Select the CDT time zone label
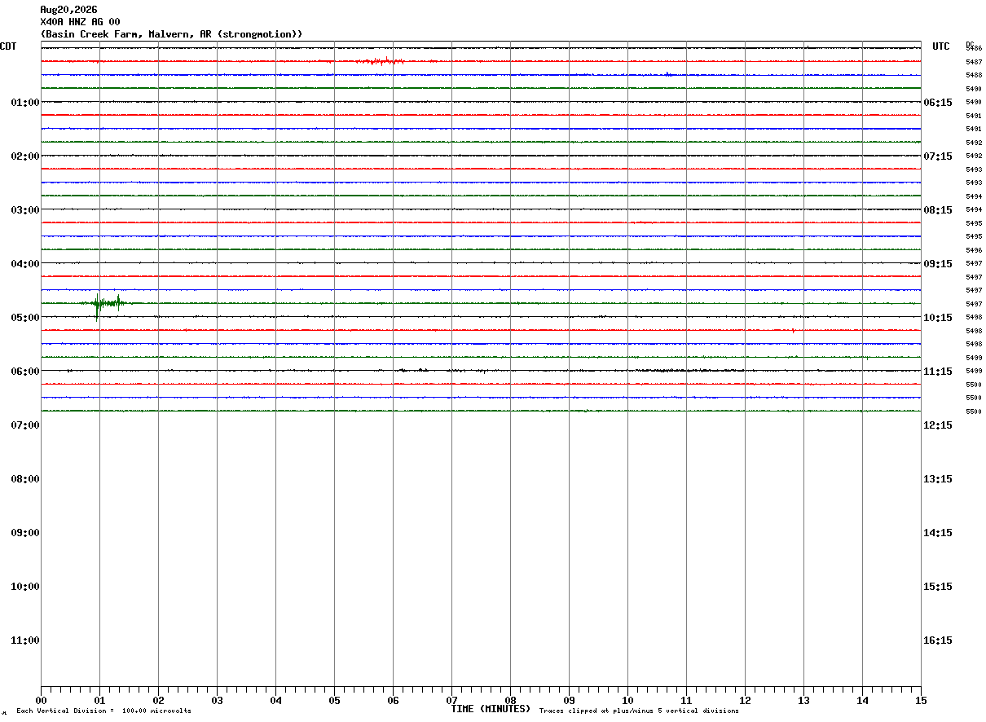The image size is (986, 722). (x=8, y=46)
